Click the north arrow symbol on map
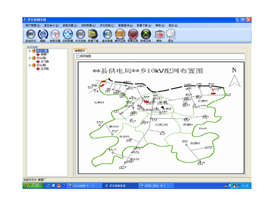This screenshot has height=206, width=274. tap(235, 81)
